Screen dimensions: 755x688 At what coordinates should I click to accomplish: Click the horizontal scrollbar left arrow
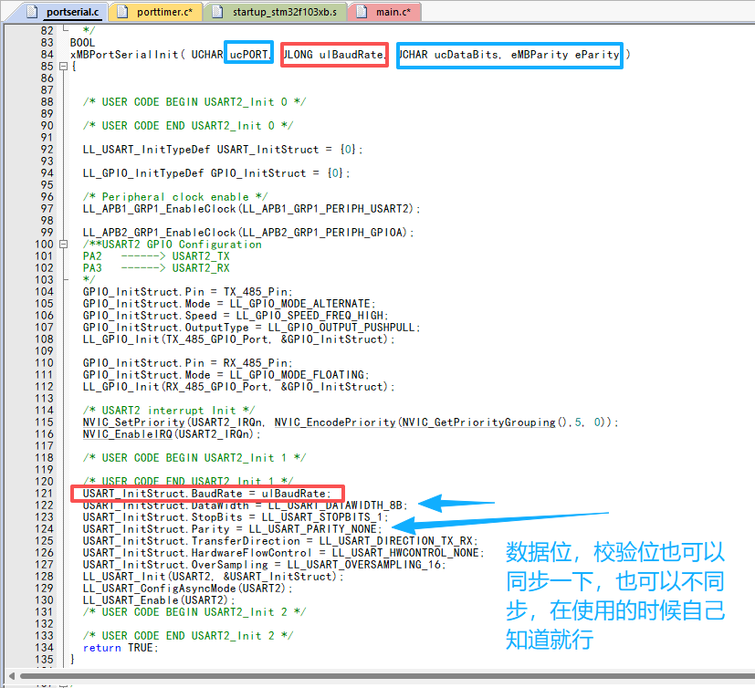point(12,676)
